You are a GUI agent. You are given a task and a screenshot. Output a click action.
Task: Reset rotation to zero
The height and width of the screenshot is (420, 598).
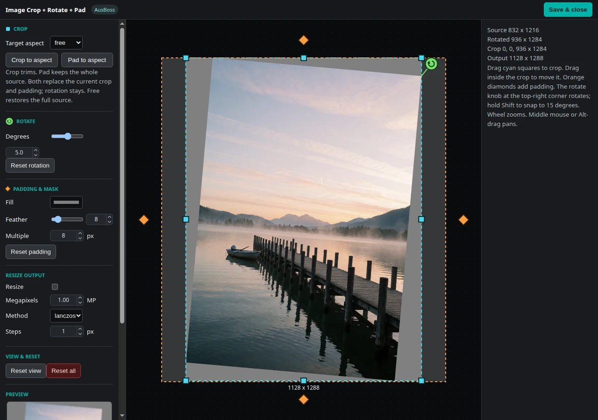tap(30, 165)
